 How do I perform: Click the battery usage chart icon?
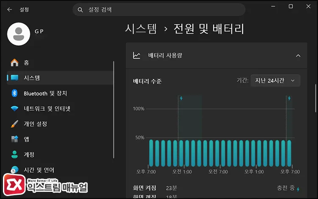click(137, 56)
